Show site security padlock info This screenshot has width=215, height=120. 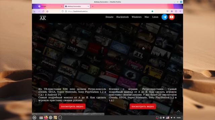click(x=66, y=11)
